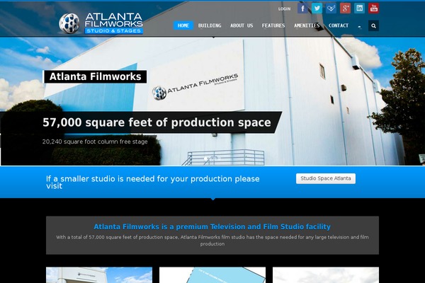The width and height of the screenshot is (425, 283).
Task: Open the About Us menu item
Action: tap(242, 25)
